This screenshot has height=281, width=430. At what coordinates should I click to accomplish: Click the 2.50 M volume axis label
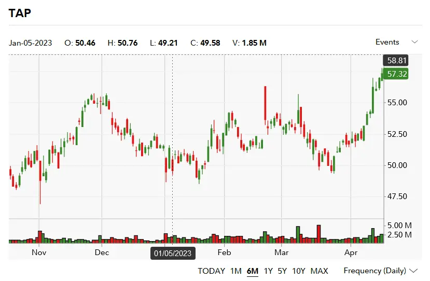point(399,235)
